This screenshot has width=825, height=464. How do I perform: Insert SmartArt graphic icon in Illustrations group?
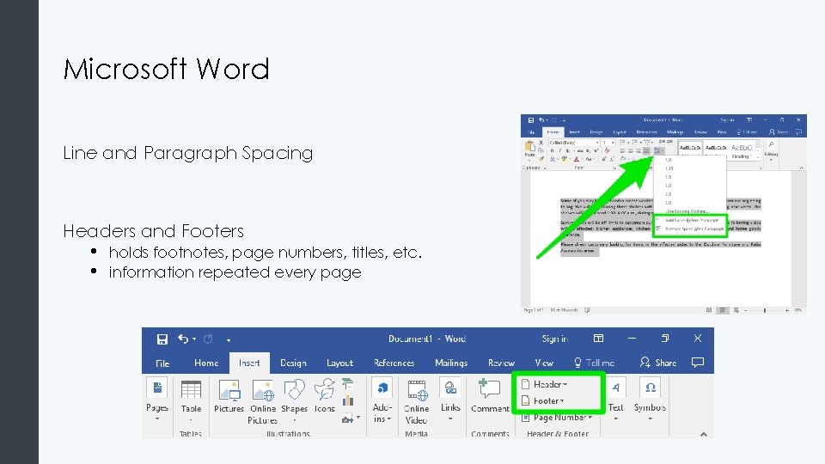tap(348, 383)
